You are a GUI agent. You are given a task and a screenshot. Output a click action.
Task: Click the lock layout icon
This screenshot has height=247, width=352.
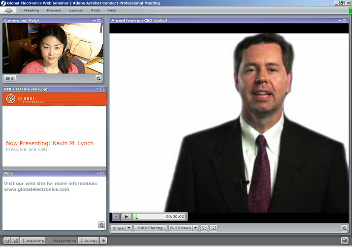tap(7, 241)
